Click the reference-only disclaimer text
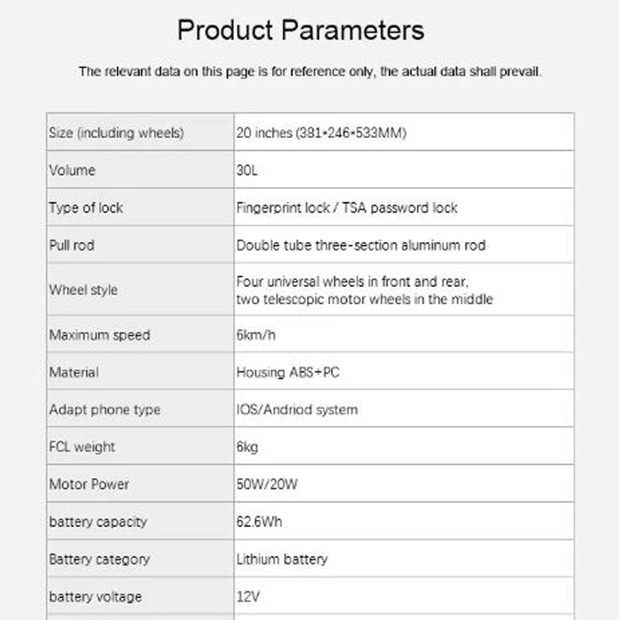620x620 pixels. 310,72
